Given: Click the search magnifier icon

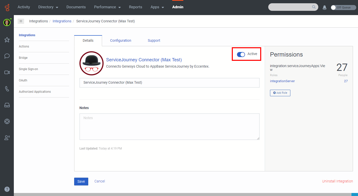Looking at the screenshot, I should (314, 7).
